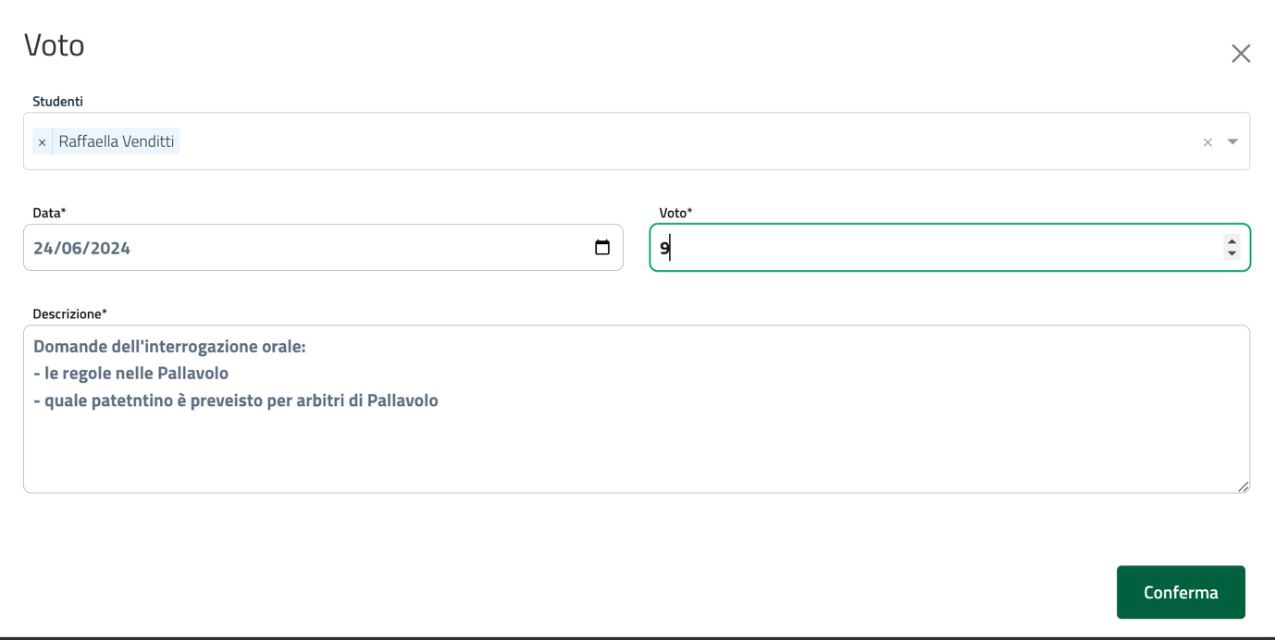Image resolution: width=1275 pixels, height=640 pixels.
Task: Open the calendar date picker icon
Action: tap(602, 248)
